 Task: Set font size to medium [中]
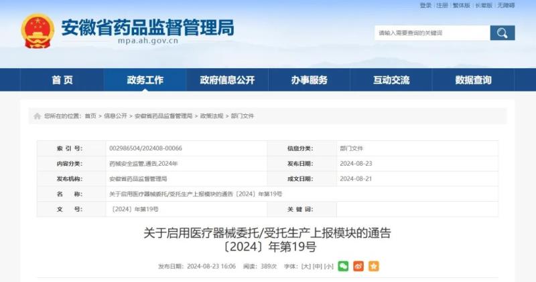coord(317,266)
